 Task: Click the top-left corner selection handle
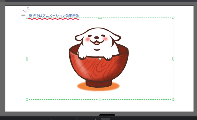pyautogui.click(x=27, y=18)
